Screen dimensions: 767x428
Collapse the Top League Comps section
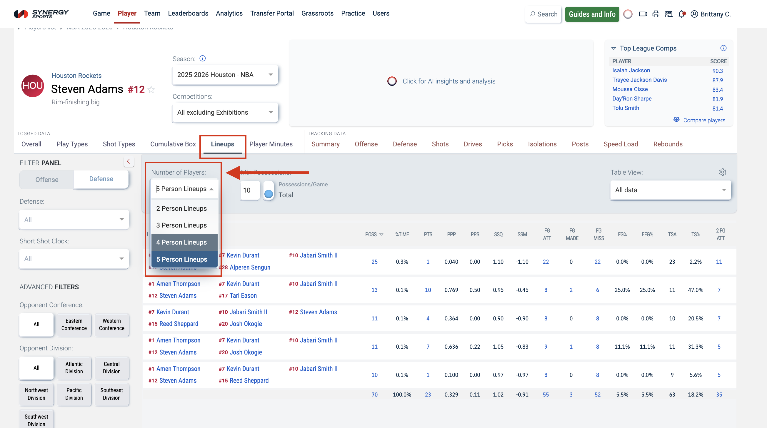coord(614,48)
